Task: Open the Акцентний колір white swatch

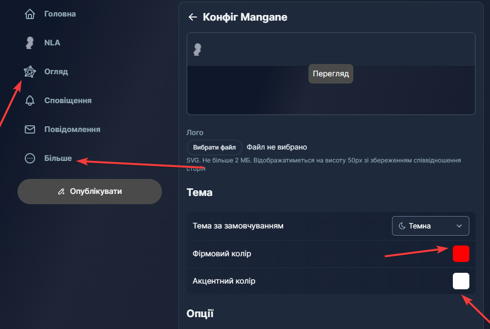Action: pos(461,281)
